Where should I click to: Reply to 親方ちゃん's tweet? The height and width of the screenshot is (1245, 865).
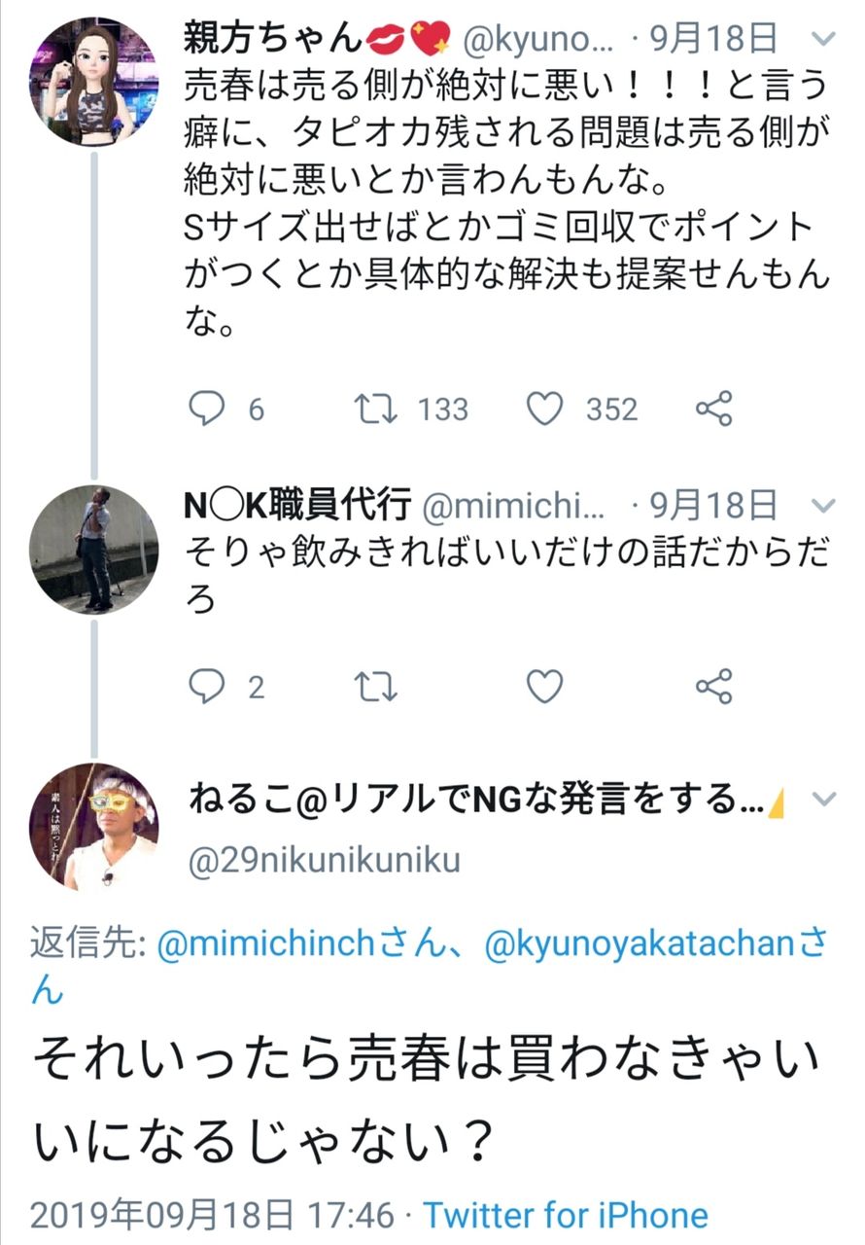pyautogui.click(x=206, y=409)
